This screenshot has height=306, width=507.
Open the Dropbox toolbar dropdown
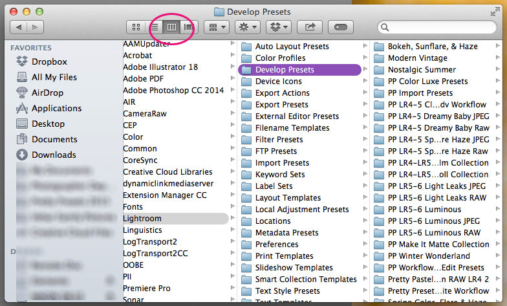279,27
